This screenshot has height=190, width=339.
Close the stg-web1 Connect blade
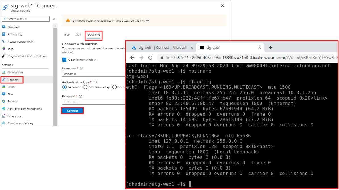point(223,6)
